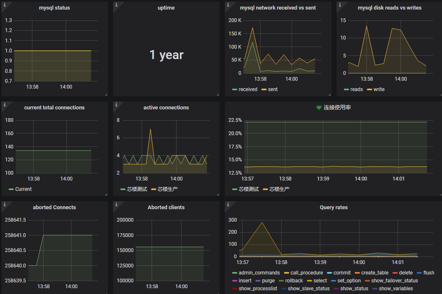This screenshot has width=442, height=294.
Task: Toggle delete series in Query rates legend
Action: (405, 273)
